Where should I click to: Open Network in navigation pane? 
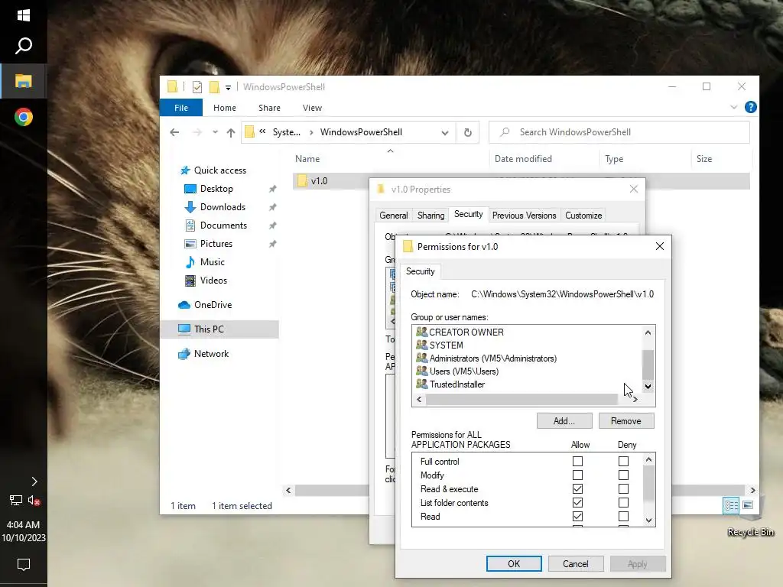point(211,354)
